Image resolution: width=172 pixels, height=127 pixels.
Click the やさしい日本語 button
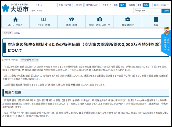[x=65, y=5]
